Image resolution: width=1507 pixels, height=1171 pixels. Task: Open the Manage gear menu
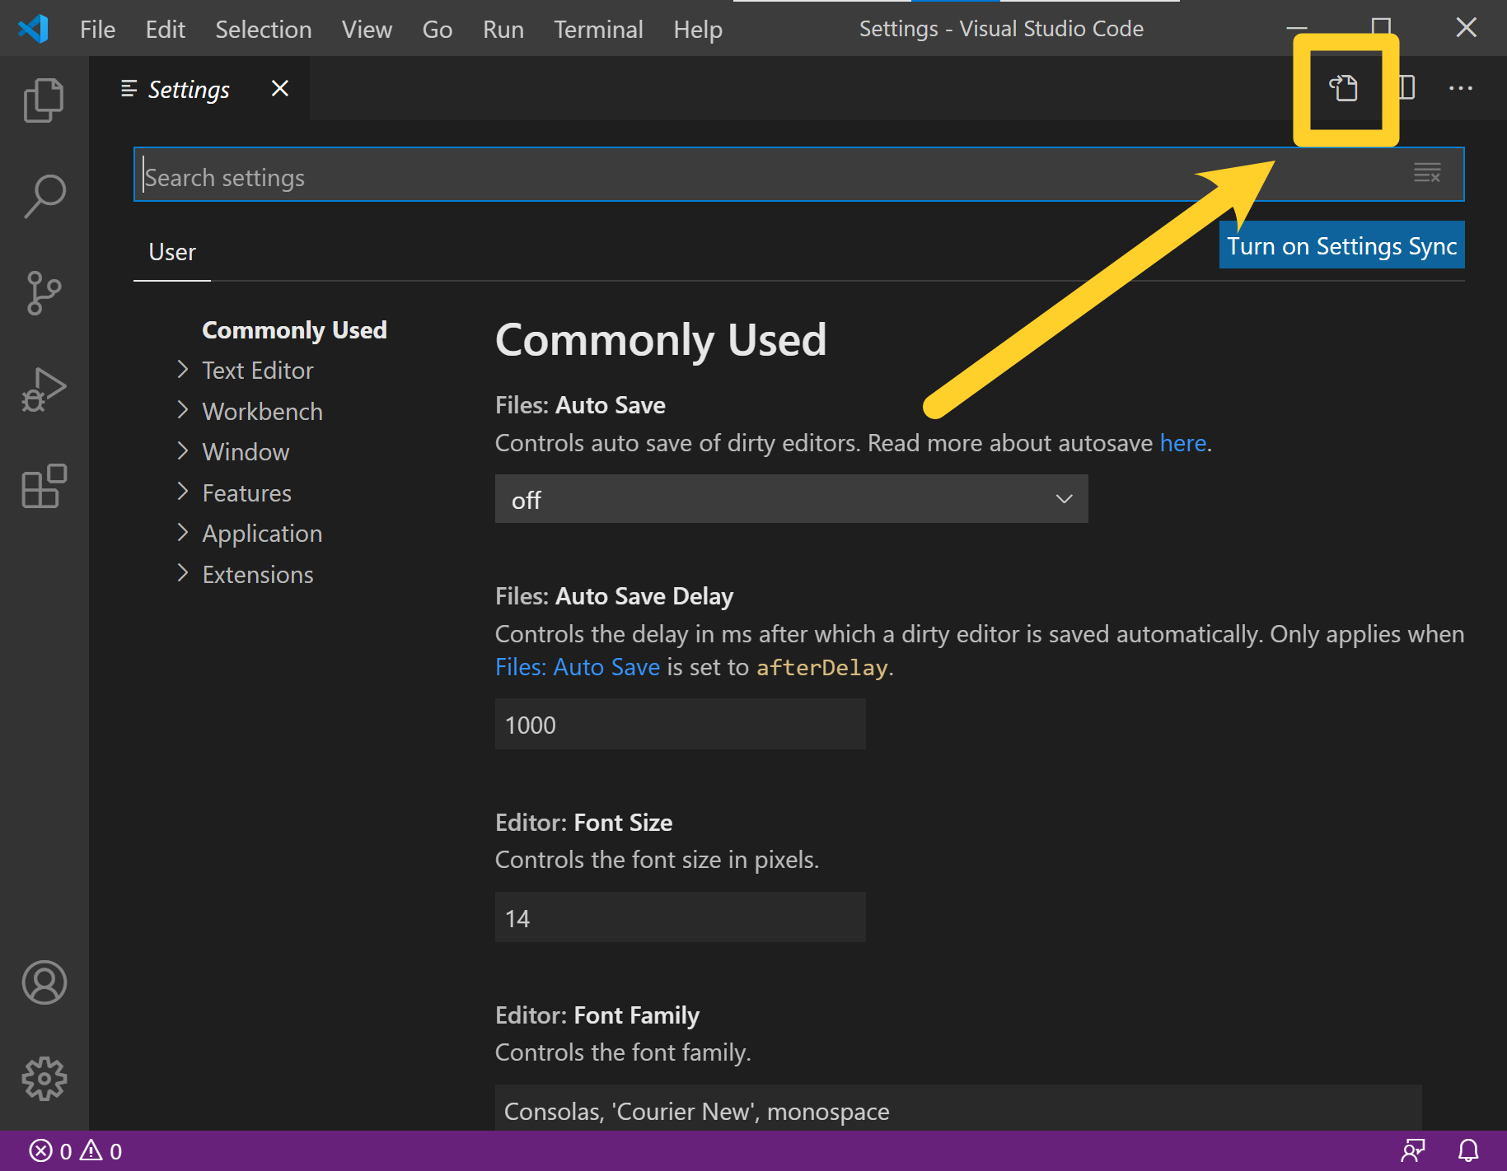point(44,1079)
